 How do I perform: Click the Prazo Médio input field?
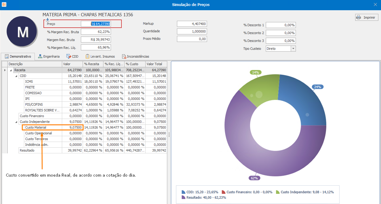click(192, 39)
